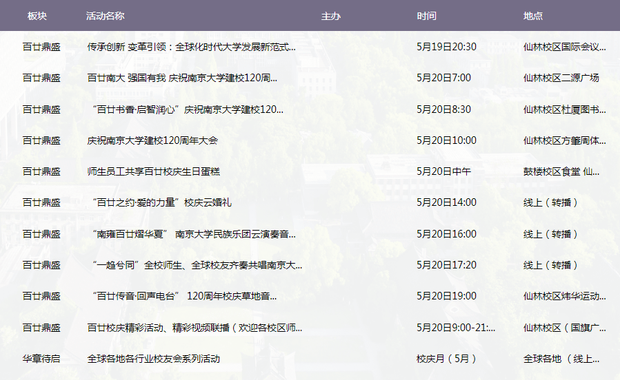Select 全球各地各行业校友会系列活动 entry
This screenshot has height=380, width=620.
[x=153, y=359]
